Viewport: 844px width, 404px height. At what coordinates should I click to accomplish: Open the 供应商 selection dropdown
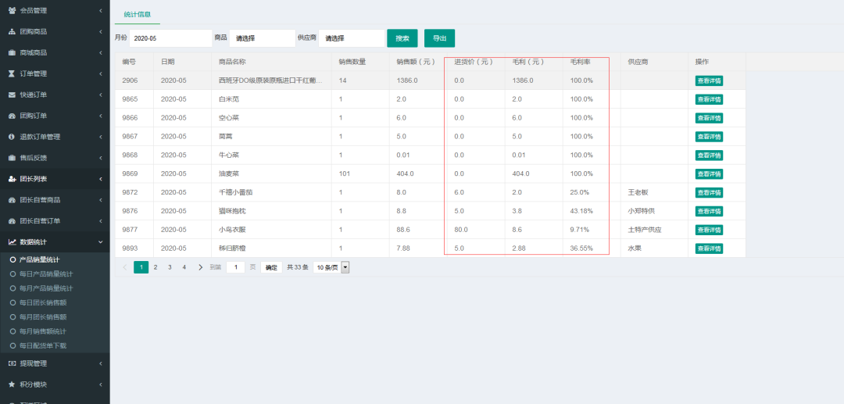click(x=351, y=38)
